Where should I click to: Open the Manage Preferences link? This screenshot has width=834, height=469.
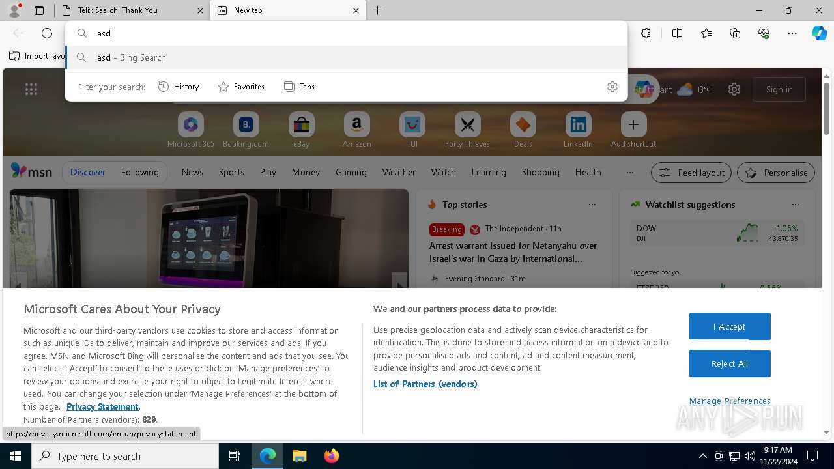pos(730,401)
